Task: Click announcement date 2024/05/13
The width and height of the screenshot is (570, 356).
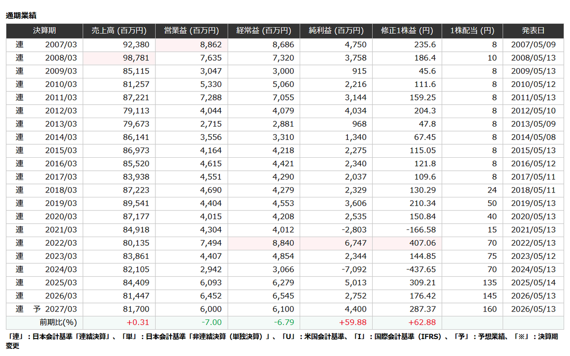Action: (533, 269)
